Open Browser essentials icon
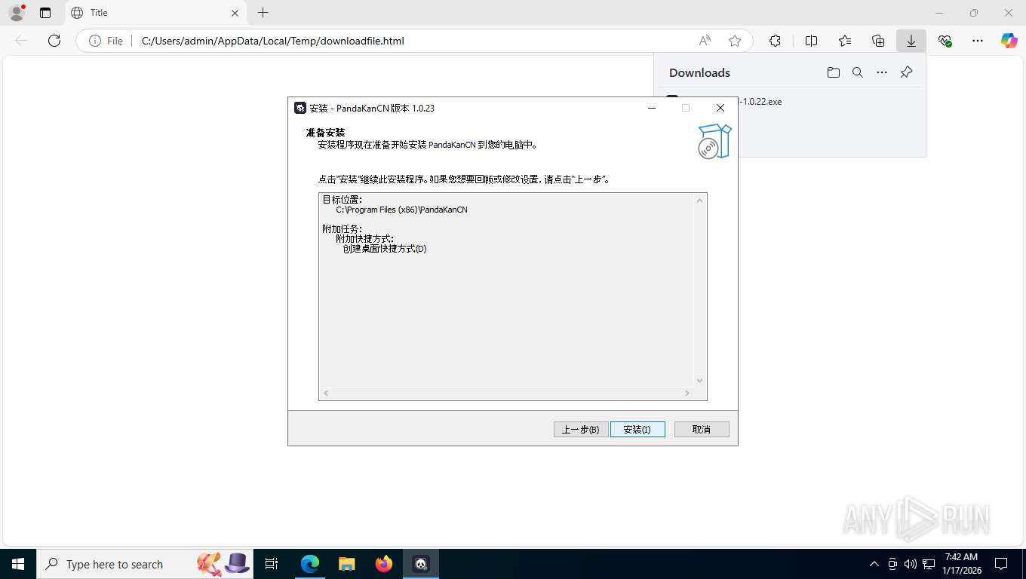The height and width of the screenshot is (579, 1026). pyautogui.click(x=945, y=41)
